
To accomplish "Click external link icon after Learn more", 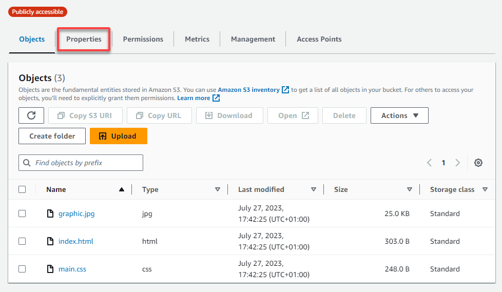I will (216, 98).
